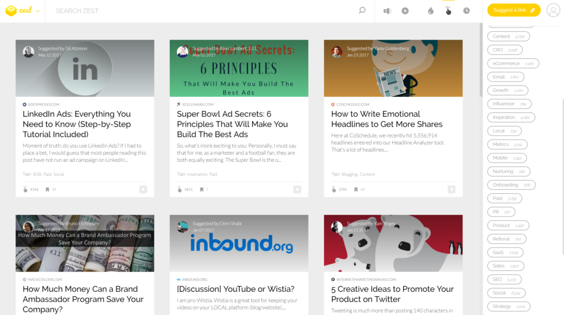
Task: Click the main feed vertical scrollbar
Action: pyautogui.click(x=481, y=60)
